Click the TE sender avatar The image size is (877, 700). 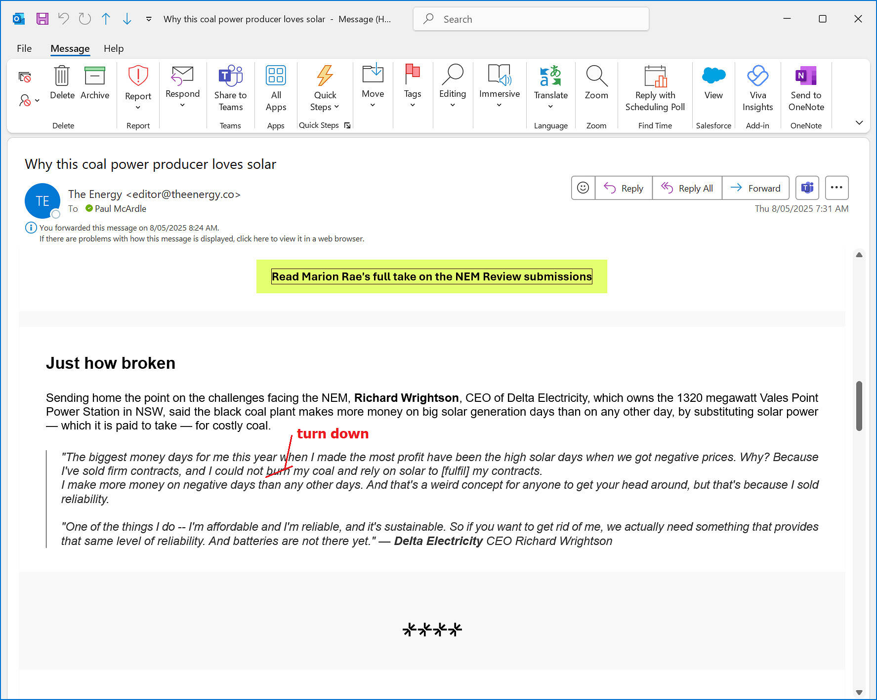(x=42, y=201)
